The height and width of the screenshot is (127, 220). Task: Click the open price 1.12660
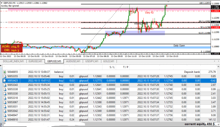coord(97,76)
